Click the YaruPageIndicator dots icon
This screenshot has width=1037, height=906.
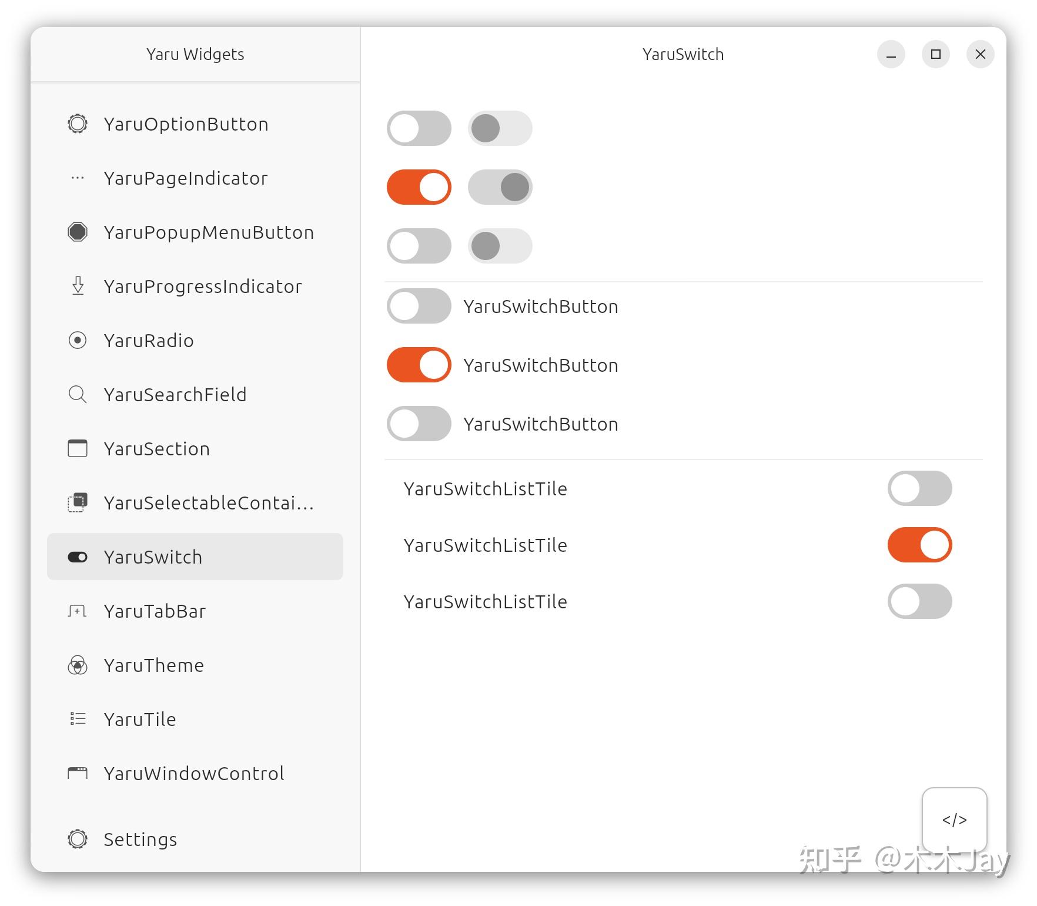(x=78, y=178)
